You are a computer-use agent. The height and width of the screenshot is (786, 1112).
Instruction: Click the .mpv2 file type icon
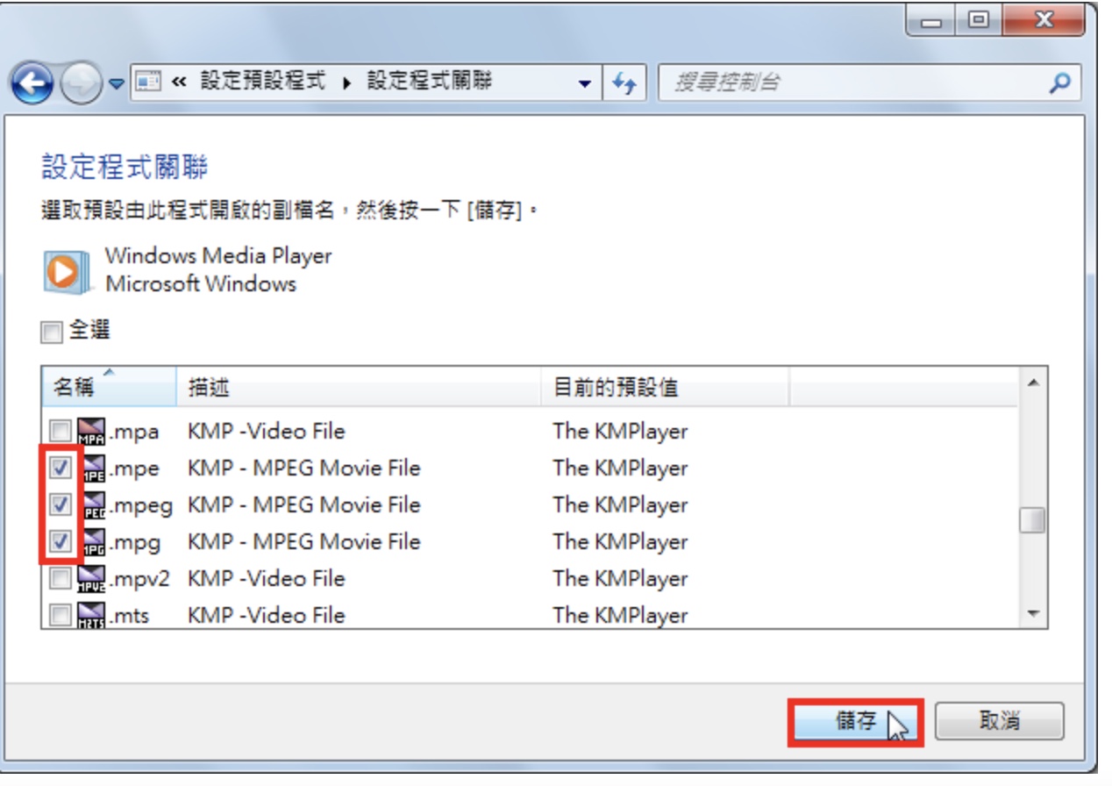(91, 579)
